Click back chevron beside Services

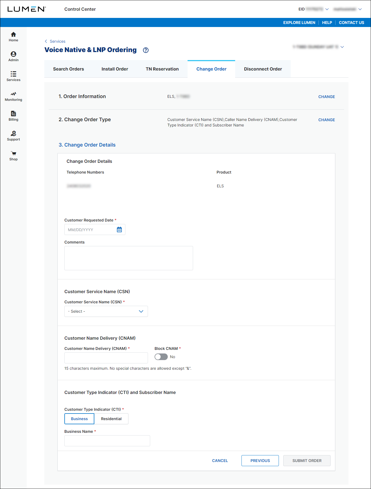coord(46,41)
